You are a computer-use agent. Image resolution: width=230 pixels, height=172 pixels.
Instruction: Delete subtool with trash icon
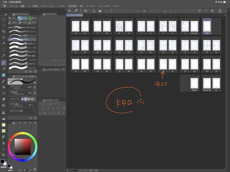pos(35,71)
